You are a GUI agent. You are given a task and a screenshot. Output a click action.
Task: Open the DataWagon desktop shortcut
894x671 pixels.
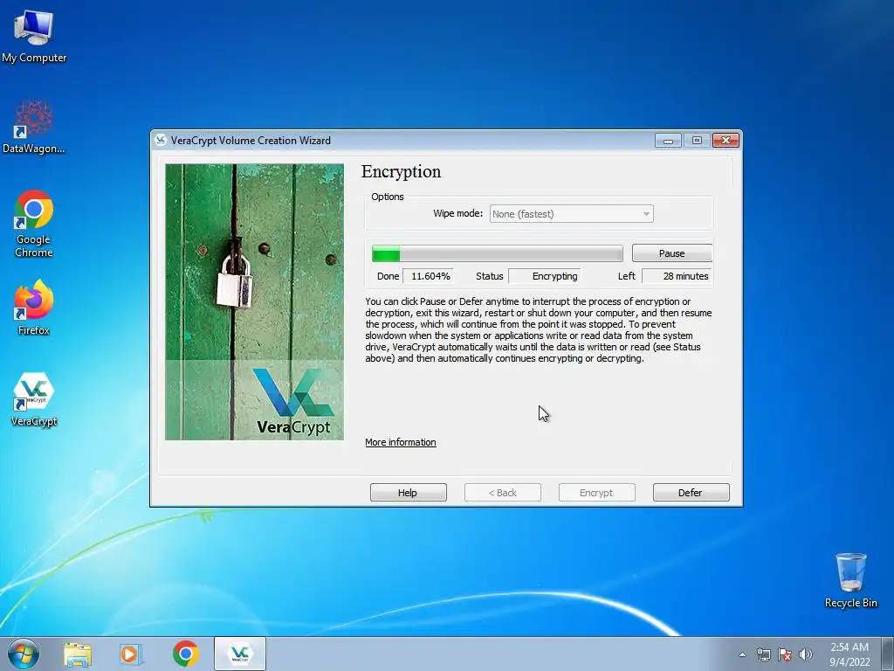(x=34, y=127)
